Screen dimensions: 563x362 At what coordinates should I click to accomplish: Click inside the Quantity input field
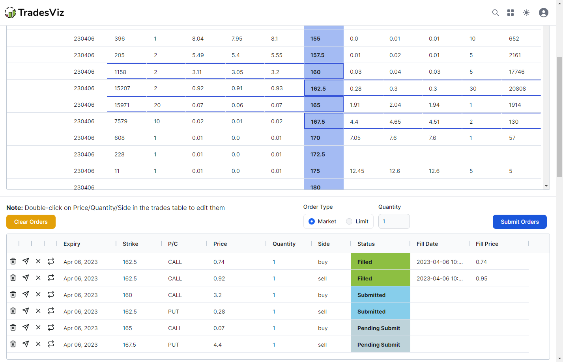click(394, 221)
